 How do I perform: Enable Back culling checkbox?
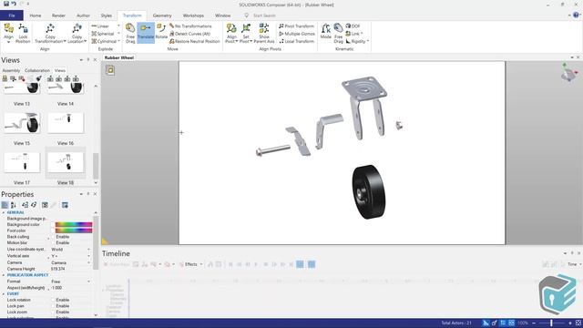53,237
